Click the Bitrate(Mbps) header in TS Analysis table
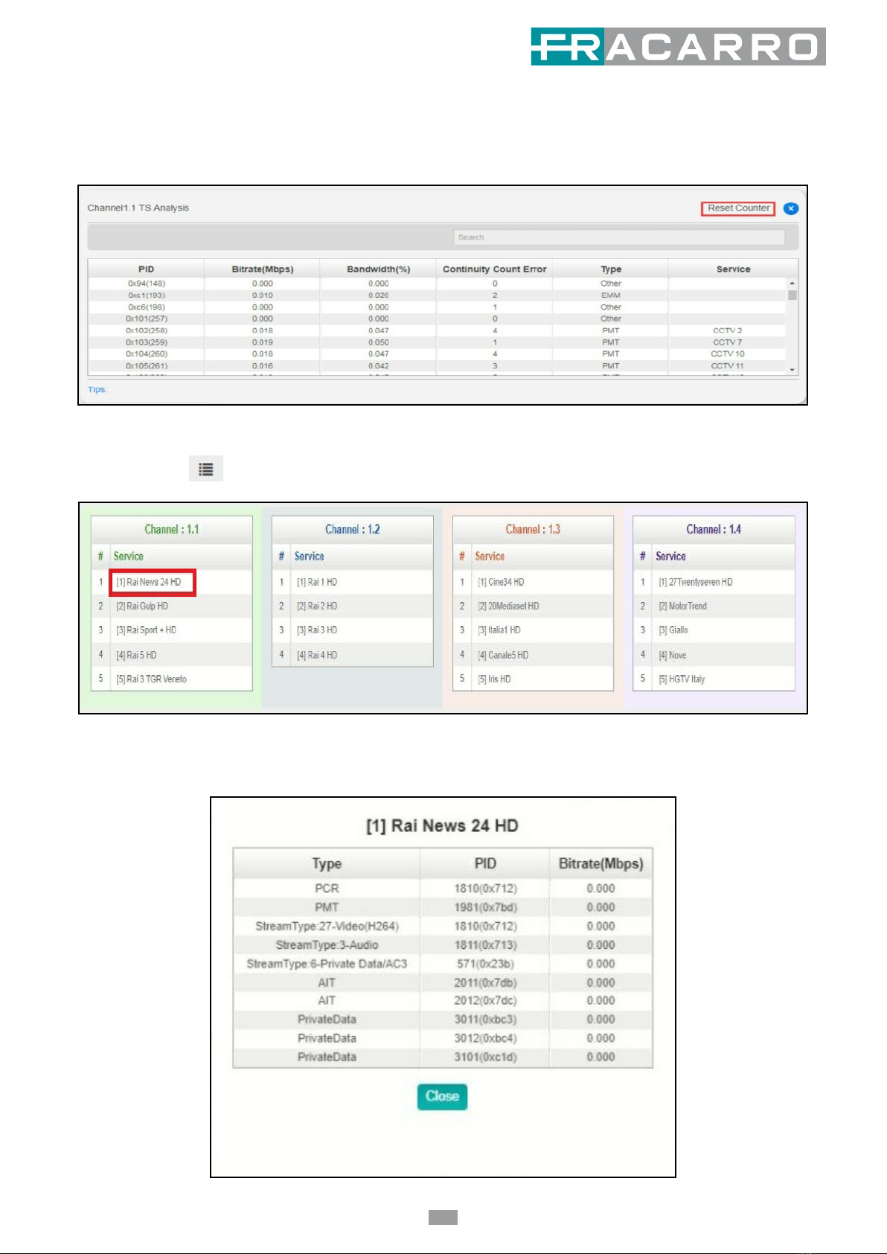 [x=263, y=269]
